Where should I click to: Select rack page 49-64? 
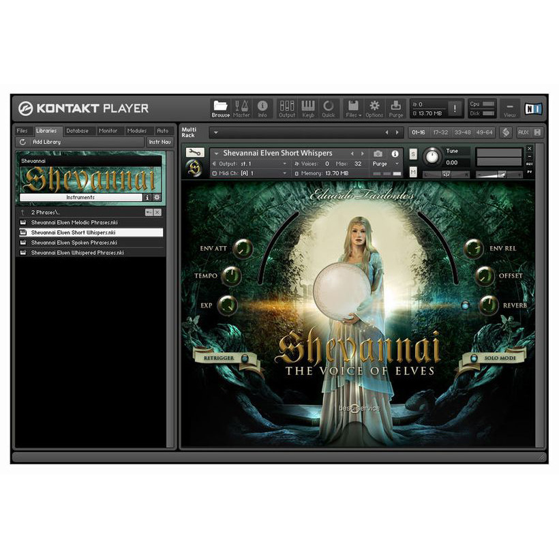pos(485,132)
